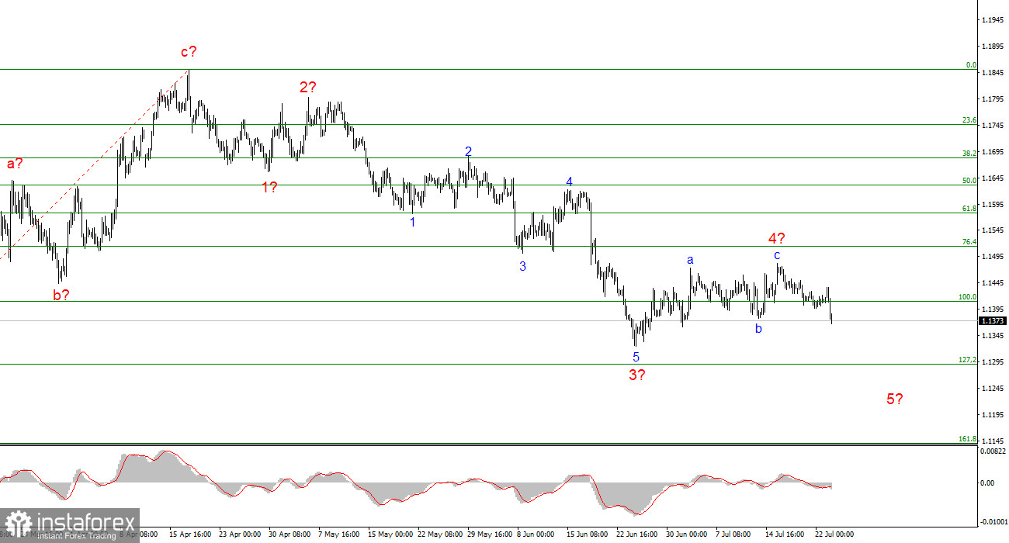The width and height of the screenshot is (1009, 543).
Task: Click the current price tag 1.1373
Action: [993, 320]
